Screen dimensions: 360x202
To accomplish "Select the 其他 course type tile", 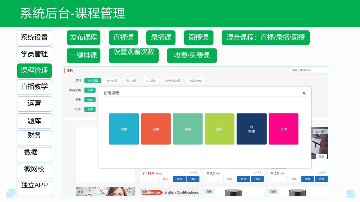I will [283, 129].
